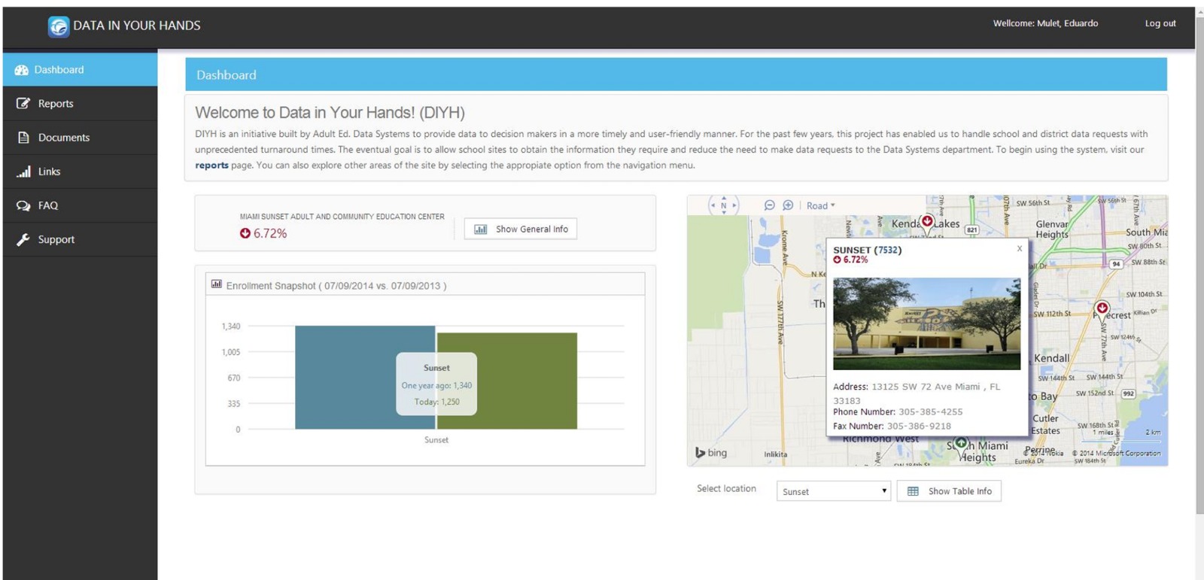Click the Documents file icon in sidebar
This screenshot has width=1204, height=580.
23,138
